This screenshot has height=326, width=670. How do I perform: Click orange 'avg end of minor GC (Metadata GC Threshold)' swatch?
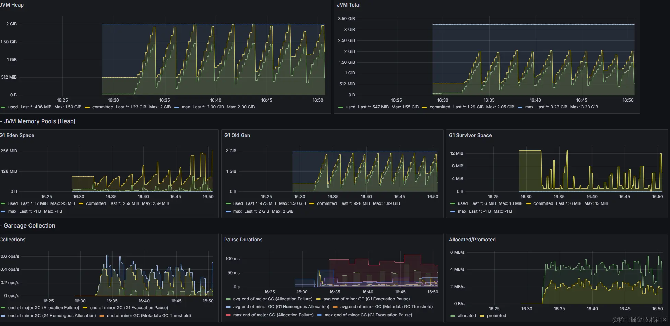(x=335, y=307)
